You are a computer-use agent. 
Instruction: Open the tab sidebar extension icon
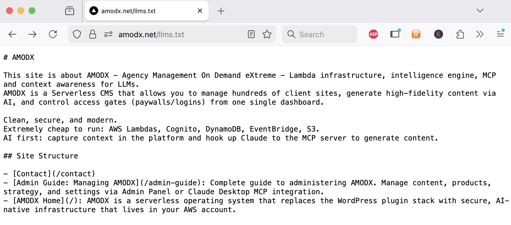point(395,34)
